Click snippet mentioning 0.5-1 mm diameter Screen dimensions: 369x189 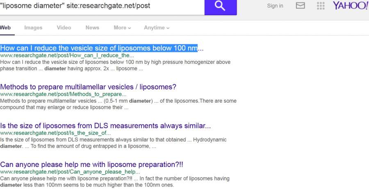(x=118, y=104)
